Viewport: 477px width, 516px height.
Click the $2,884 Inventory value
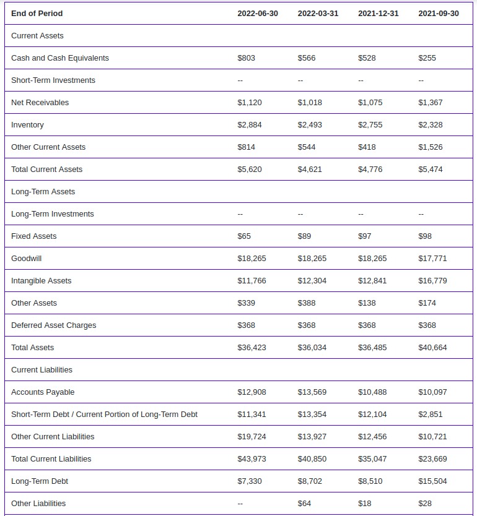[250, 125]
